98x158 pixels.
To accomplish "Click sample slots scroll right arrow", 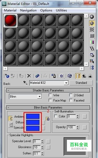I will 82,69.
